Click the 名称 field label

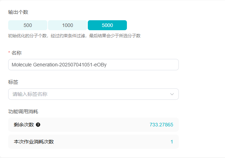click(16, 53)
